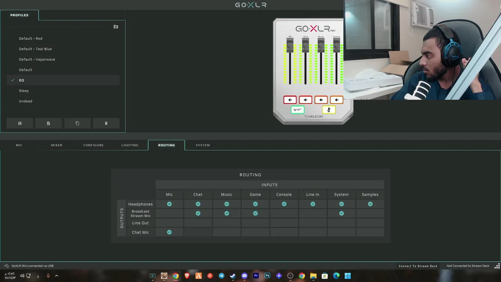Select the Profiles tab
501x282 pixels.
[x=20, y=15]
